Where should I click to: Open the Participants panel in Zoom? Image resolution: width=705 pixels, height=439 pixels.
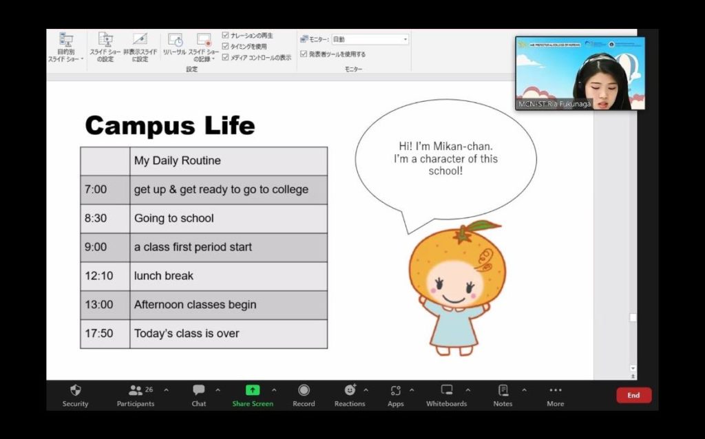(136, 395)
